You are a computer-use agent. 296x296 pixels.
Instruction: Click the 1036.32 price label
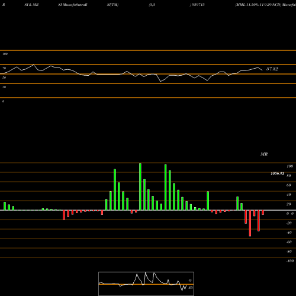coord(277,173)
